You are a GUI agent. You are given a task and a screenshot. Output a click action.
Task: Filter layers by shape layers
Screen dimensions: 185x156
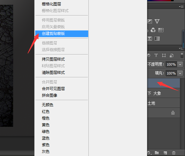click(164, 55)
